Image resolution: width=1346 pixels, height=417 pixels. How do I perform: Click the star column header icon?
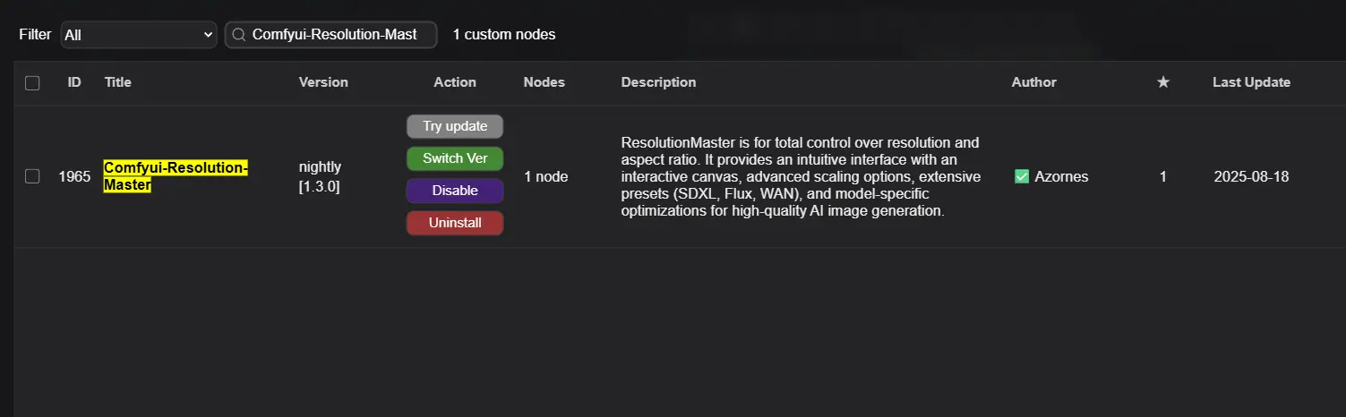tap(1163, 82)
